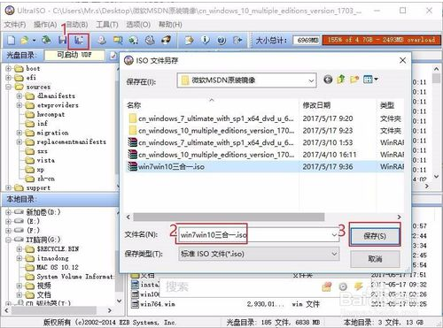The width and height of the screenshot is (443, 328).
Task: Go back using dialog's back arrow icon
Action: pyautogui.click(x=328, y=80)
